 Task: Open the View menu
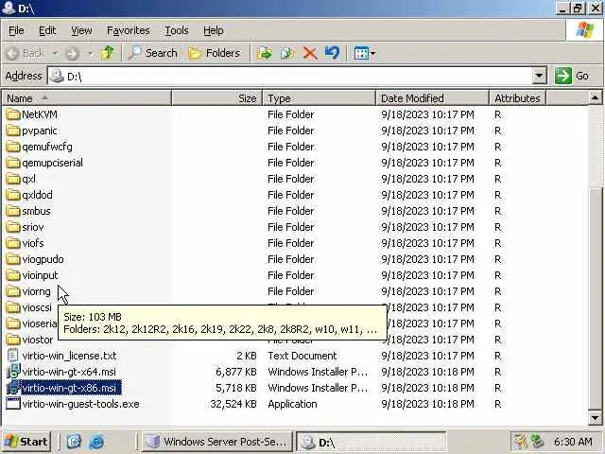tap(81, 30)
